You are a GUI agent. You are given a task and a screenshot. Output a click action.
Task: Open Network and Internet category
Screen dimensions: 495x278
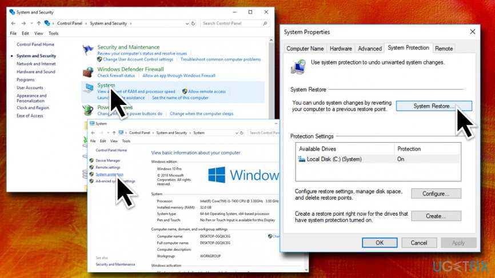point(36,64)
